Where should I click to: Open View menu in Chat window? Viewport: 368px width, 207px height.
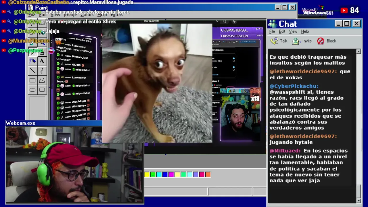(293, 31)
